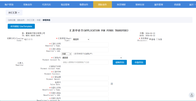Go to the 现金管理 tab
This screenshot has height=101, width=196.
pyautogui.click(x=65, y=5)
